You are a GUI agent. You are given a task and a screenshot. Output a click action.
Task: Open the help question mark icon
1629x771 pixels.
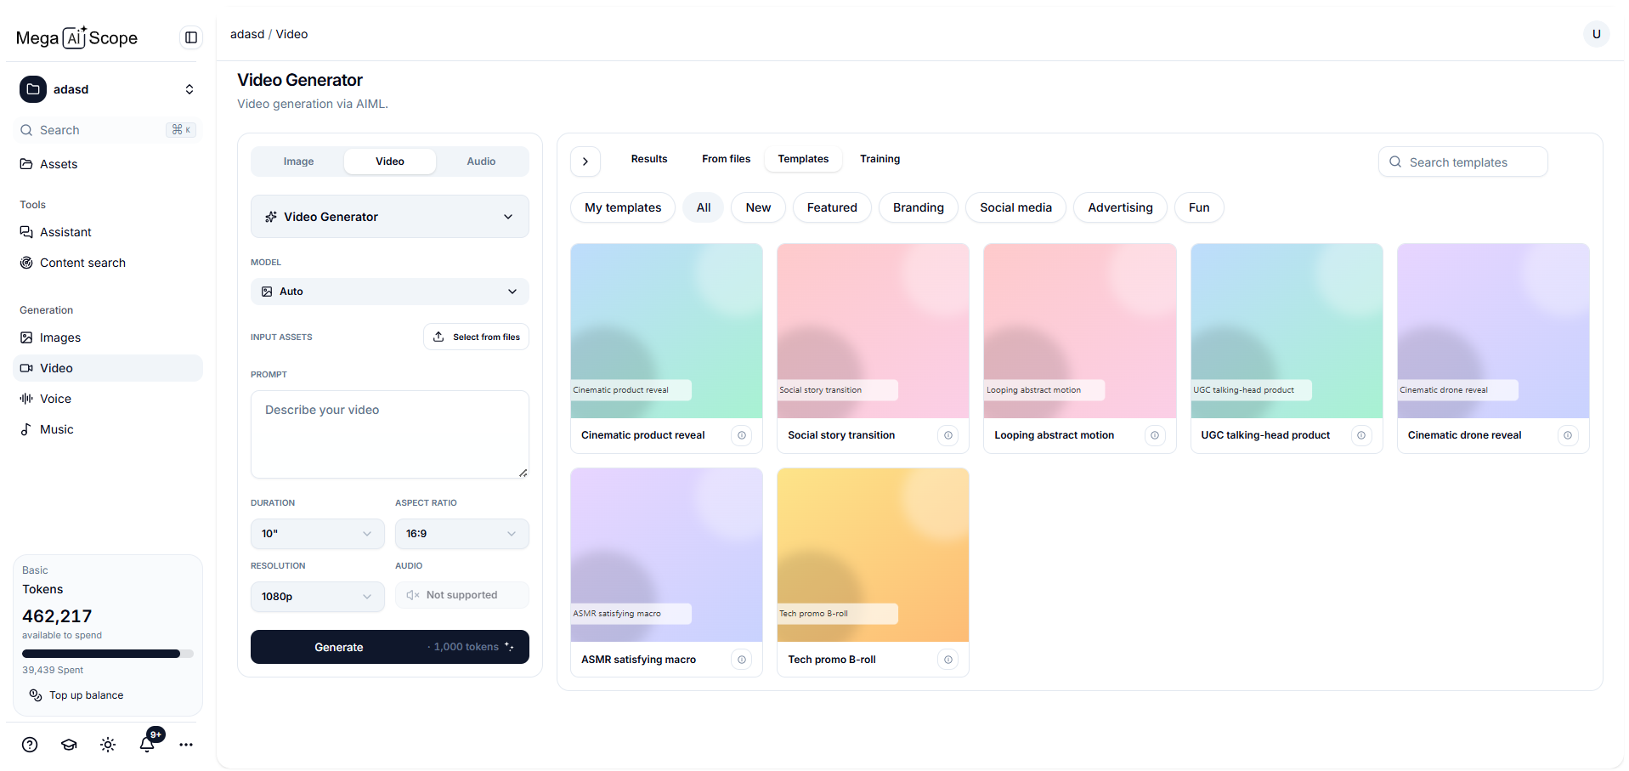pyautogui.click(x=30, y=745)
